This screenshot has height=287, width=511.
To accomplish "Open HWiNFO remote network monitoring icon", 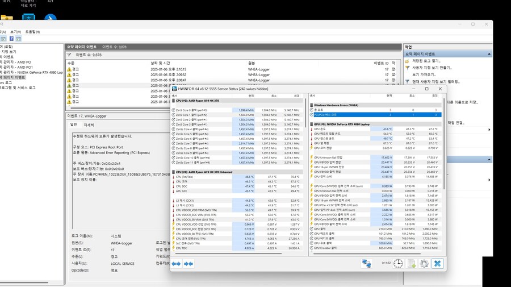I will point(367,264).
